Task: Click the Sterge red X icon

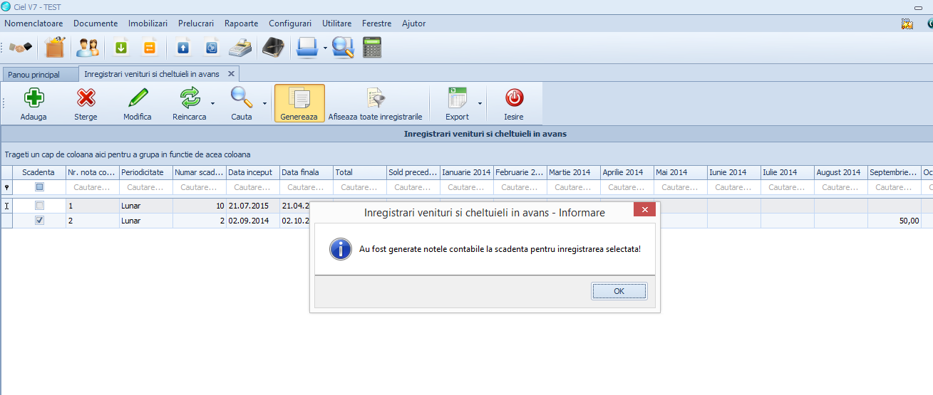Action: [86, 98]
